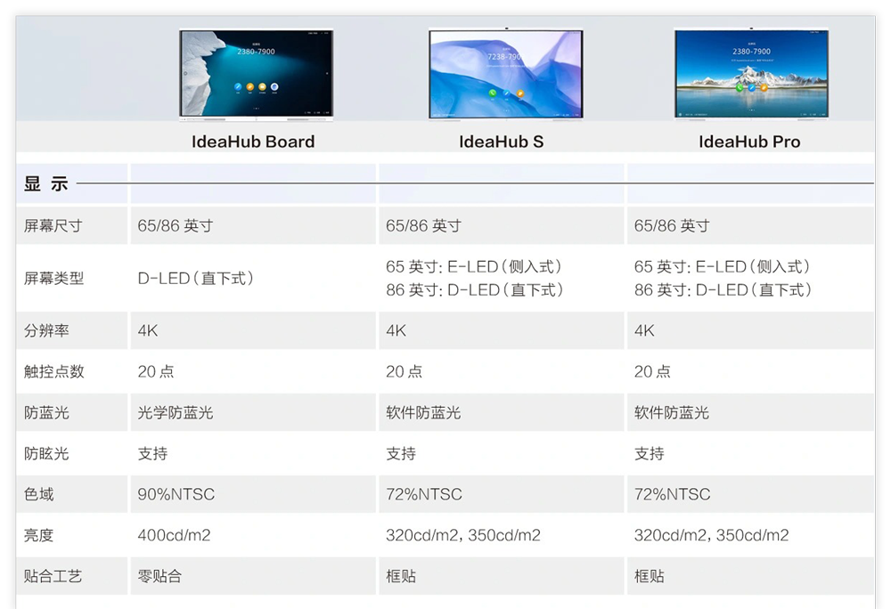Click the 触控点数 row label
The width and height of the screenshot is (891, 609).
pos(53,371)
